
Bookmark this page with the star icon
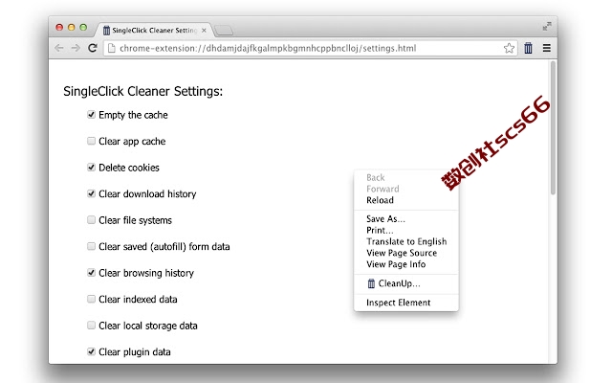[x=509, y=48]
